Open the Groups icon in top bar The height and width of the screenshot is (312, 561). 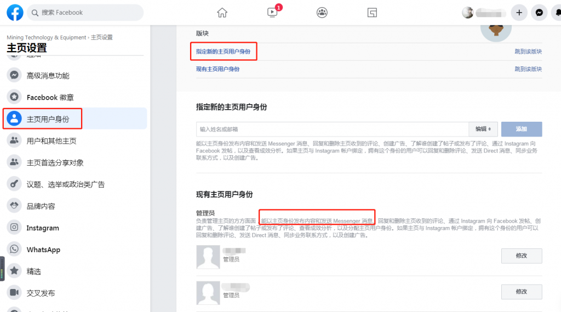point(322,13)
